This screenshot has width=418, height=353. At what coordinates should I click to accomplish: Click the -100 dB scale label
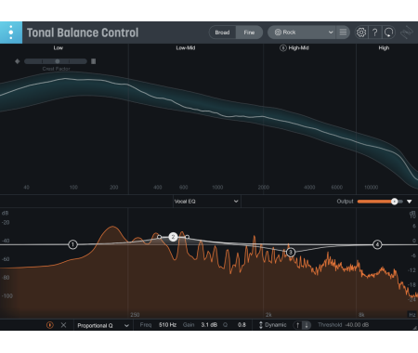[7, 296]
